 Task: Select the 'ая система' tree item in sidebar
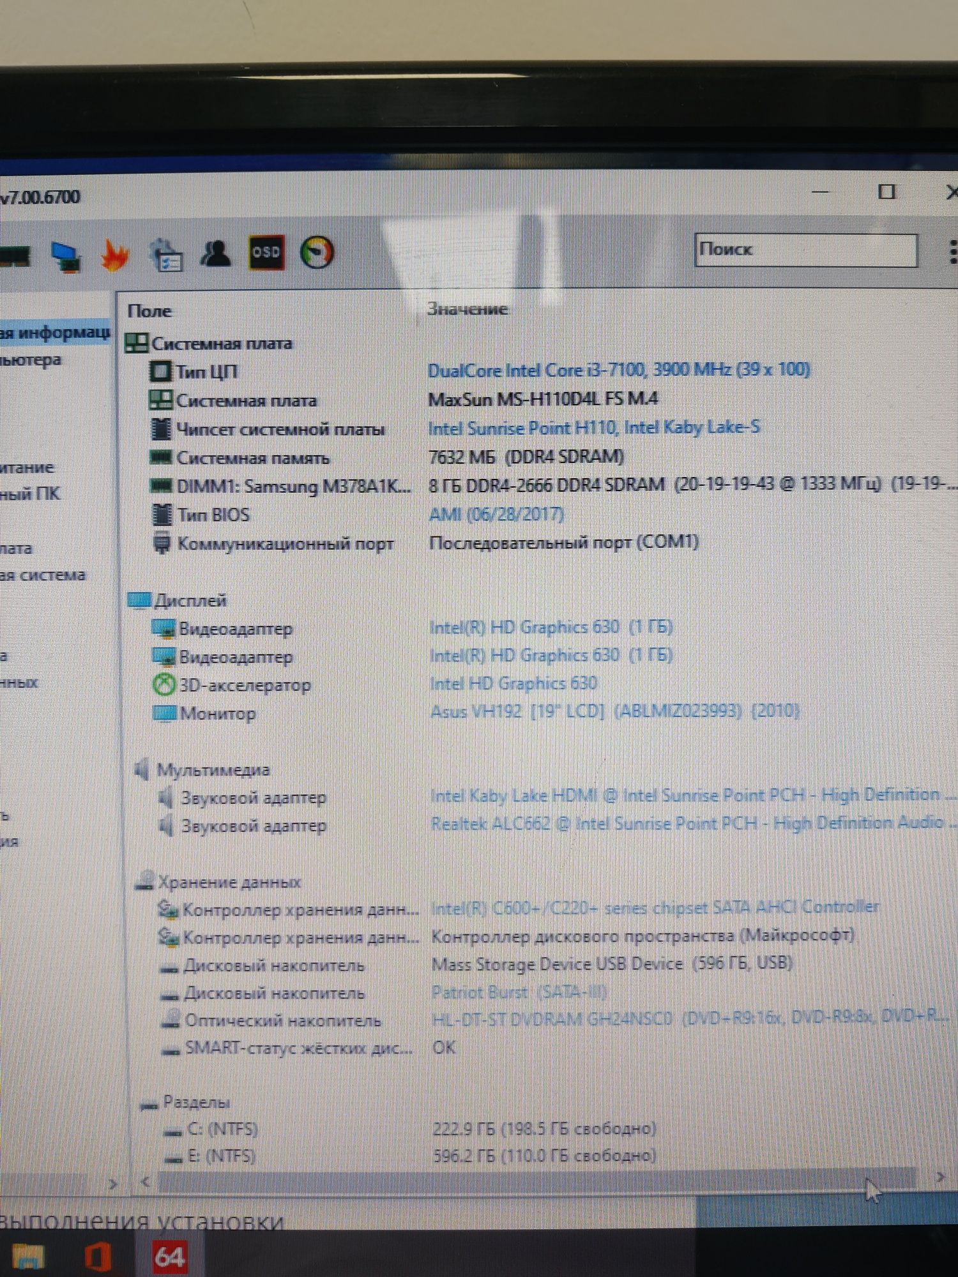point(43,575)
